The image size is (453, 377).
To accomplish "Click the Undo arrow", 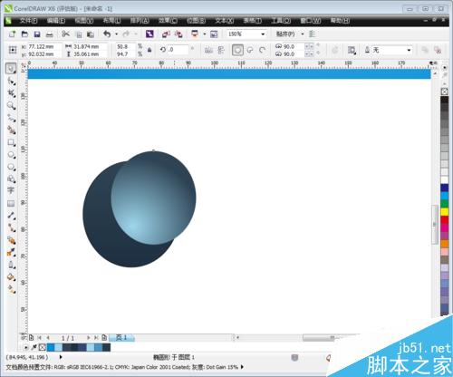I will click(x=107, y=34).
